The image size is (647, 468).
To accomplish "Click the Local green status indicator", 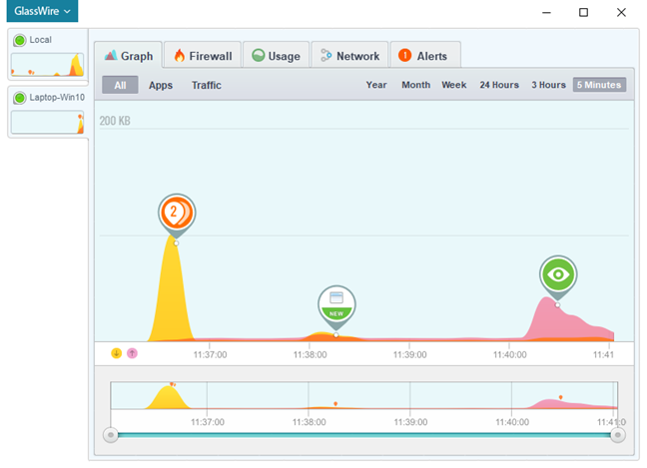I will click(x=19, y=40).
